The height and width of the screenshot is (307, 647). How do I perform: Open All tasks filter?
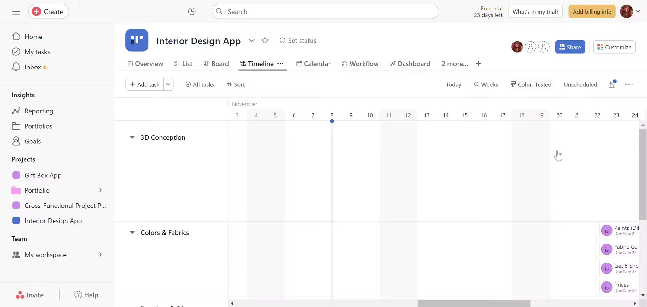point(200,84)
